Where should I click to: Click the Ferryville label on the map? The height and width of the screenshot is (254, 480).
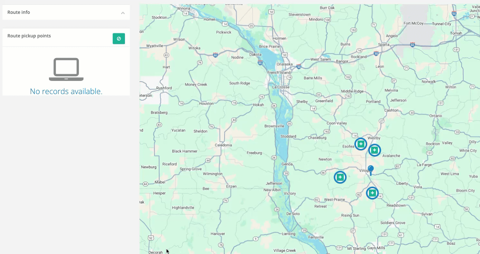(316, 237)
